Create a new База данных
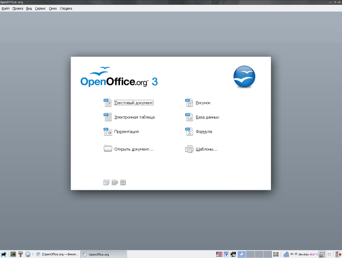The height and width of the screenshot is (258, 342). coord(207,117)
